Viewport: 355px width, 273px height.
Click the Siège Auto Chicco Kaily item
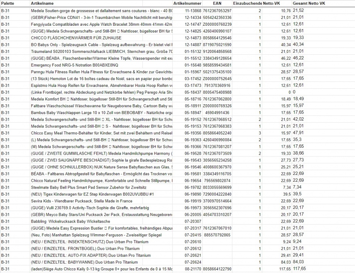(x=101, y=269)
